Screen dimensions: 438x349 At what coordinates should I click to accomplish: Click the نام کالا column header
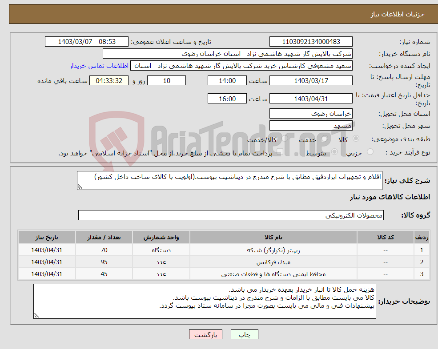point(273,237)
